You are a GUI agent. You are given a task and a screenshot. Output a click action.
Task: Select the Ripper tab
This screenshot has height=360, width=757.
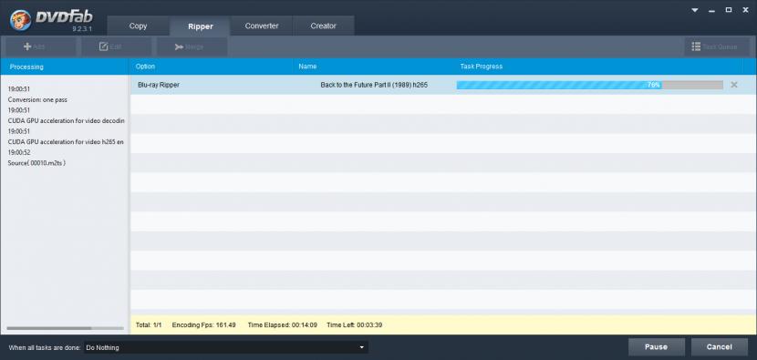click(201, 26)
